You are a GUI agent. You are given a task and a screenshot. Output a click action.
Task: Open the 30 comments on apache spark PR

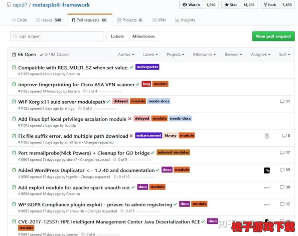point(285,187)
